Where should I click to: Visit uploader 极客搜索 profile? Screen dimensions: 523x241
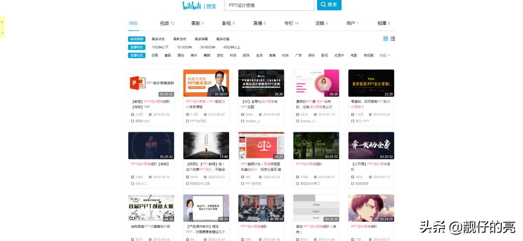(x=362, y=184)
